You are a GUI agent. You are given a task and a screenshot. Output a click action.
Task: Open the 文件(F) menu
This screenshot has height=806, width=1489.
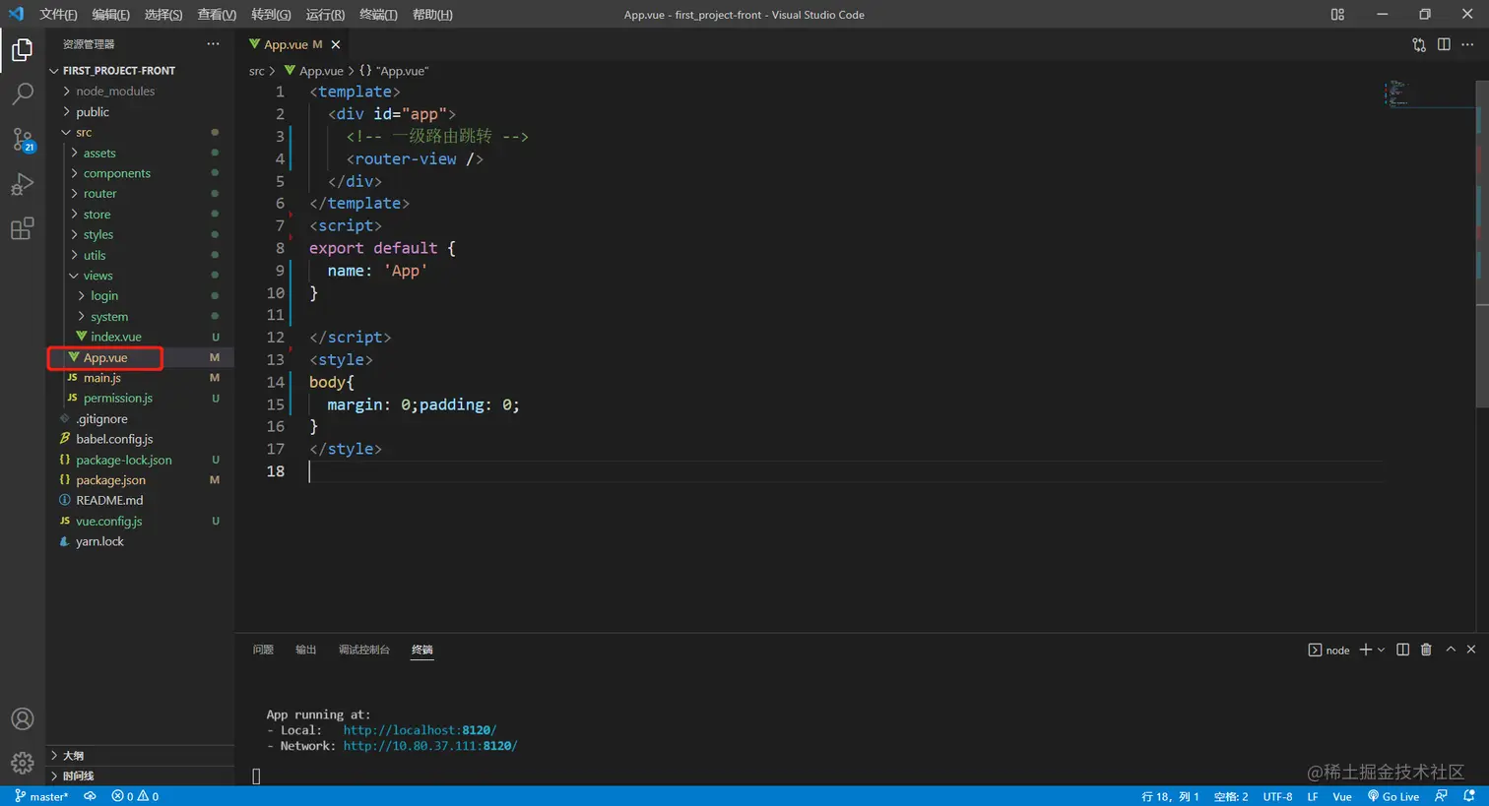[58, 14]
